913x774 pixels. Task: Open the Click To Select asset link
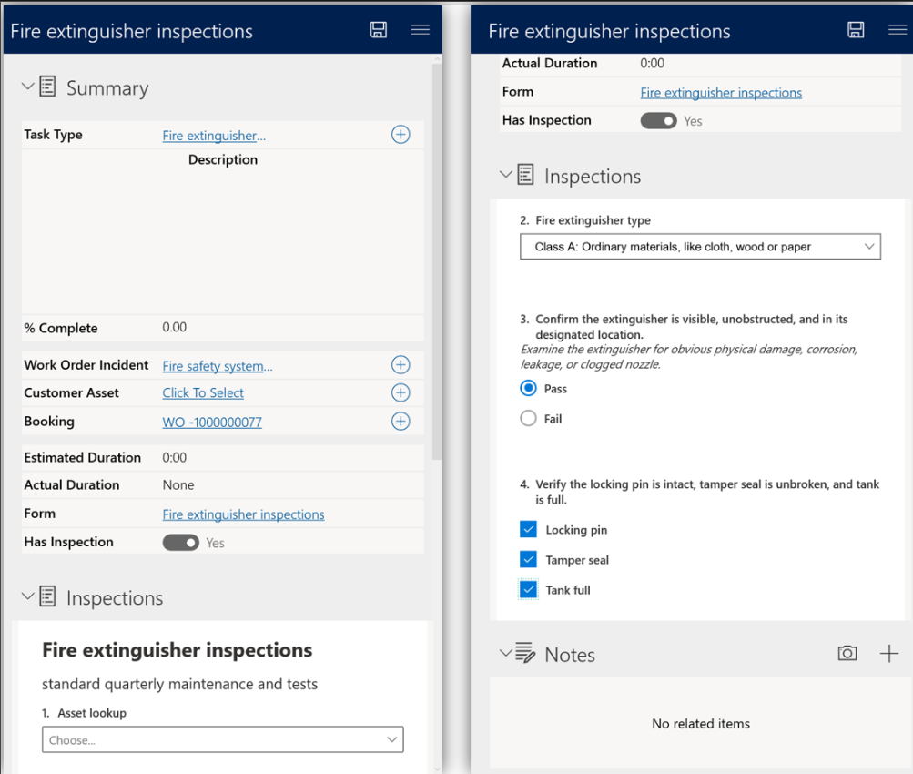click(203, 393)
